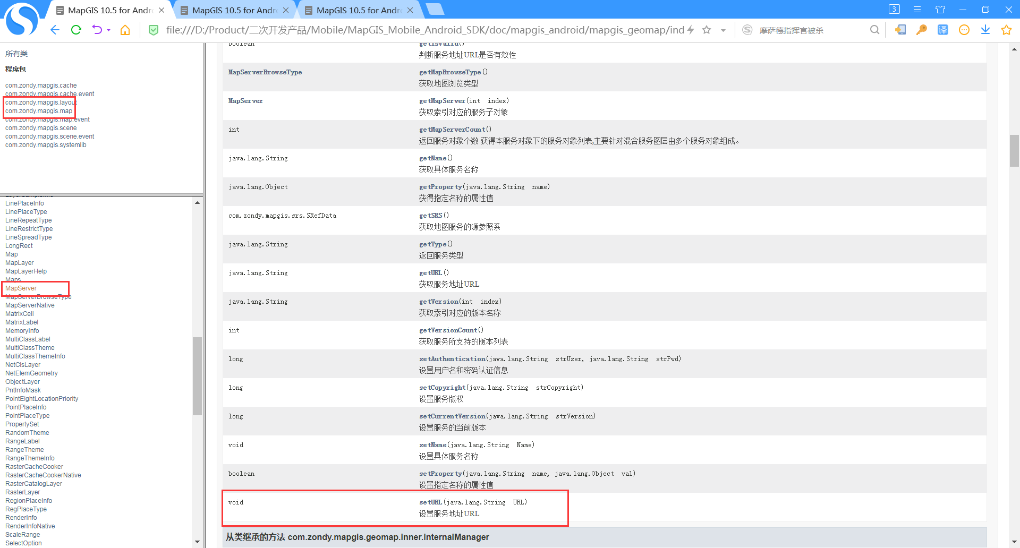
Task: Click the blue translate toolbar icon
Action: point(943,30)
